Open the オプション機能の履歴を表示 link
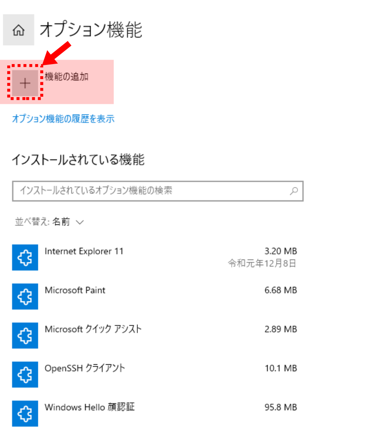Screen dimensions: 376x434 tap(63, 119)
